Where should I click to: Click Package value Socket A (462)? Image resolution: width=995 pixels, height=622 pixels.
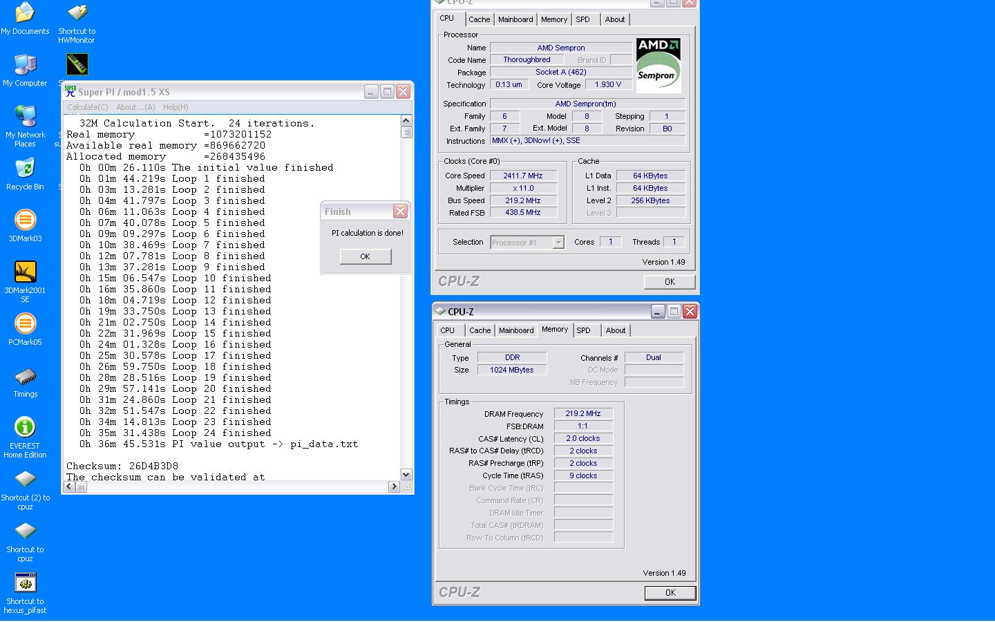coord(561,72)
